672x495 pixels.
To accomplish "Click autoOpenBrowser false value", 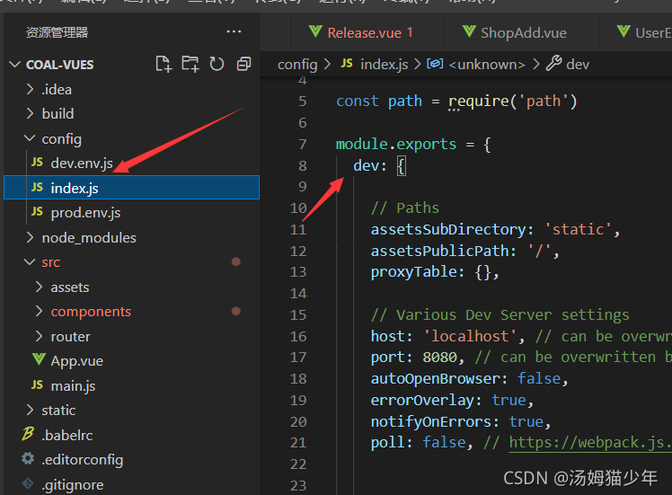I will (539, 378).
